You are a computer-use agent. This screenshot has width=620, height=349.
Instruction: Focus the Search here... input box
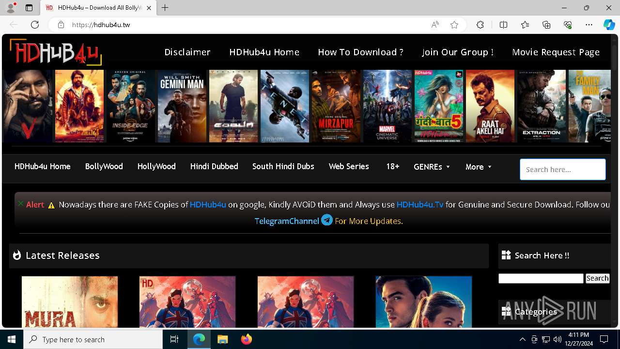(563, 170)
